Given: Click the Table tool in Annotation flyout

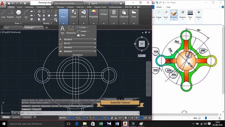Looking at the screenshot, I should coord(81,35).
